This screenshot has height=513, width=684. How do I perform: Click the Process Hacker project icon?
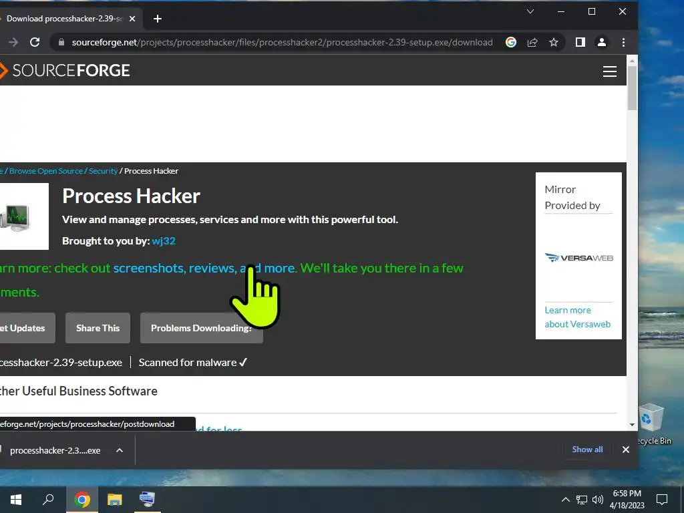click(x=23, y=216)
